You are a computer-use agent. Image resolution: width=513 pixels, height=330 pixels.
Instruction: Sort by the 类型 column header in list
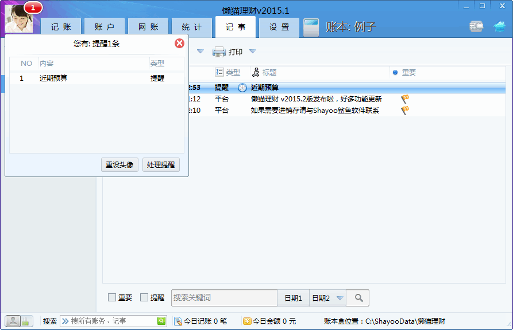233,72
